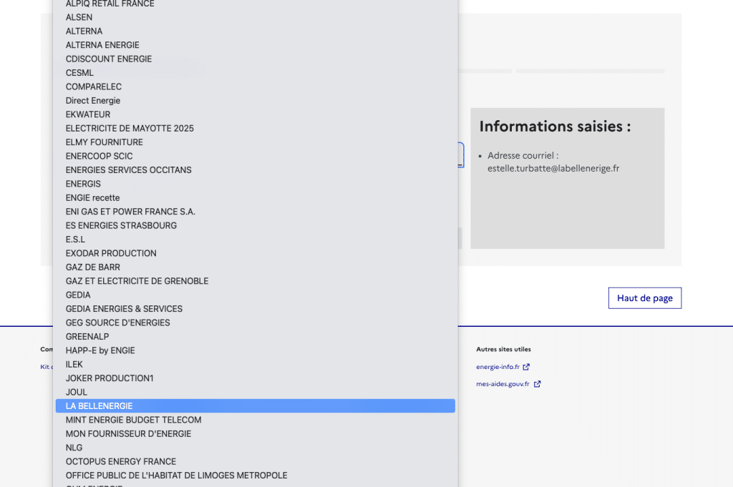This screenshot has height=487, width=733.
Task: Select ELECTRICITE DE MAYOTTE 2025
Action: (x=130, y=128)
